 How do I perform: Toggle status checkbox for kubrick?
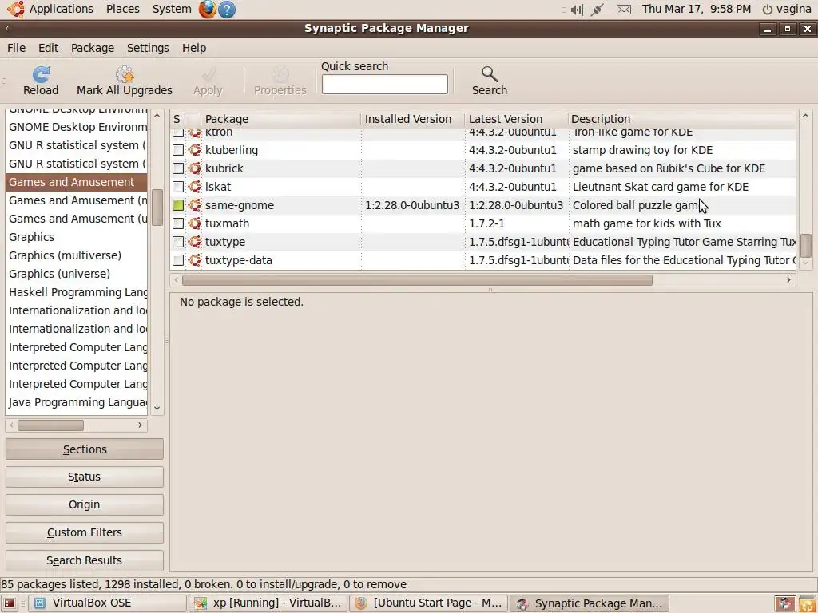click(178, 168)
